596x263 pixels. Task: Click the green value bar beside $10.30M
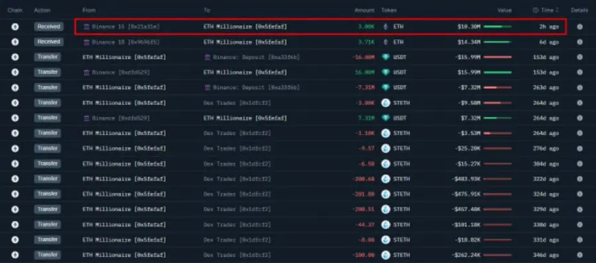pyautogui.click(x=497, y=26)
